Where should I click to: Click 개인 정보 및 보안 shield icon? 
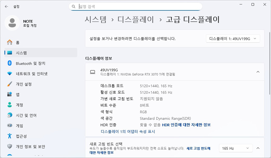[x=9, y=147]
